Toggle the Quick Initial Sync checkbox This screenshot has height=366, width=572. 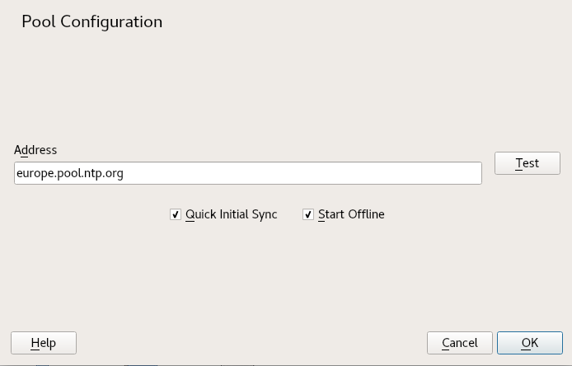coord(176,214)
